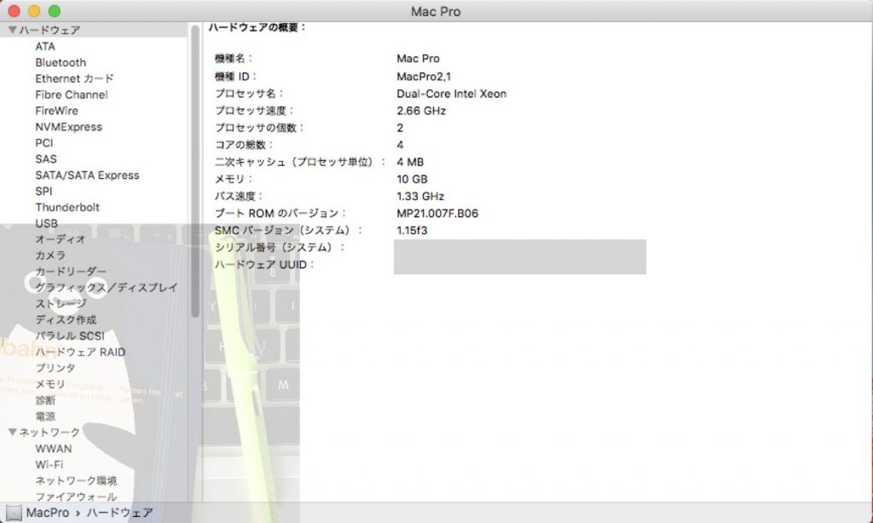Zoom the Mac Pro window with green button

pyautogui.click(x=54, y=10)
